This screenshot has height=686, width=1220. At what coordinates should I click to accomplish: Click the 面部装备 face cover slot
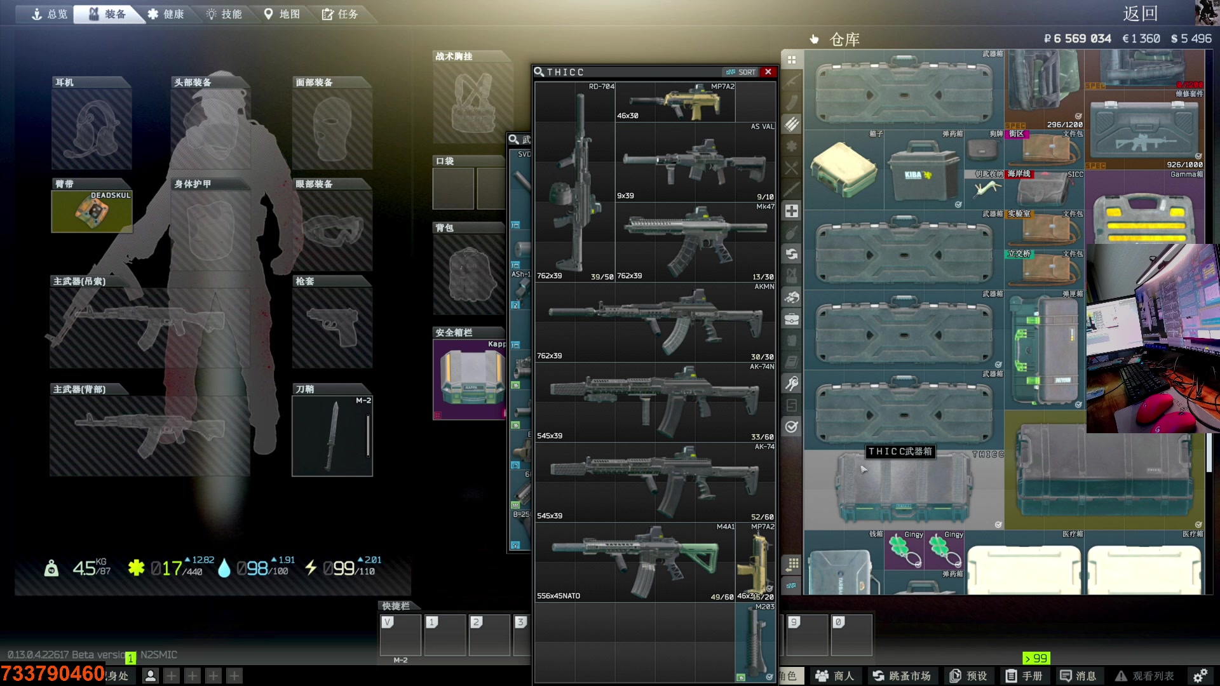332,128
